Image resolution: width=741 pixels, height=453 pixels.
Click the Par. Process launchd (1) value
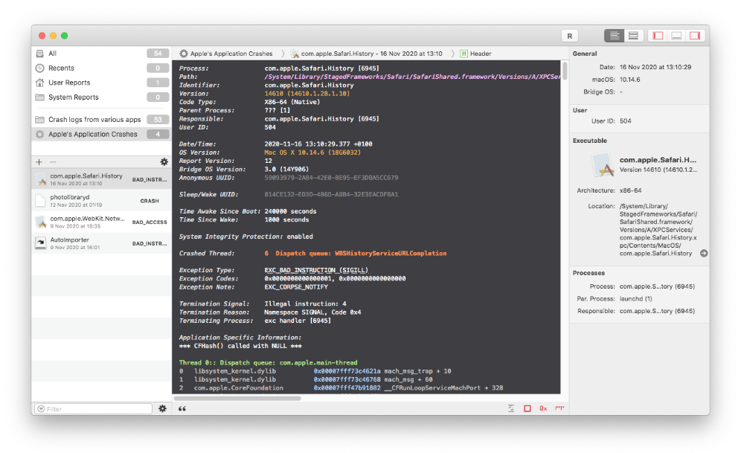pyautogui.click(x=635, y=298)
